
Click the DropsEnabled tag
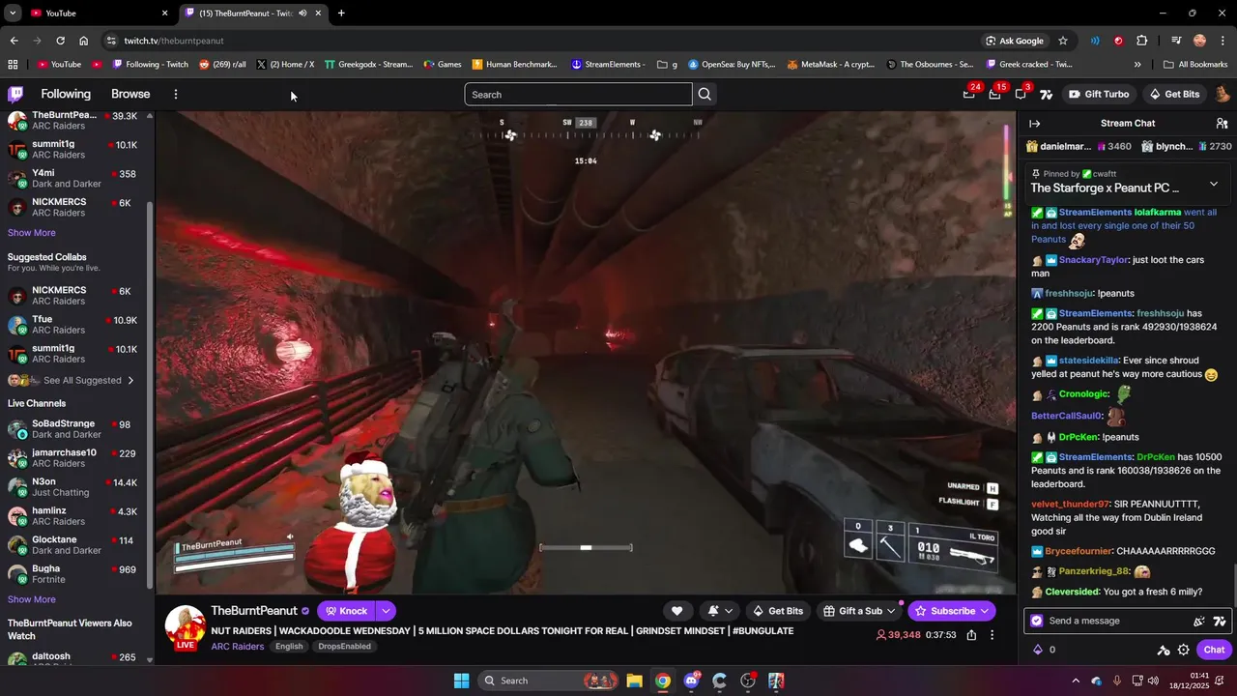click(344, 646)
